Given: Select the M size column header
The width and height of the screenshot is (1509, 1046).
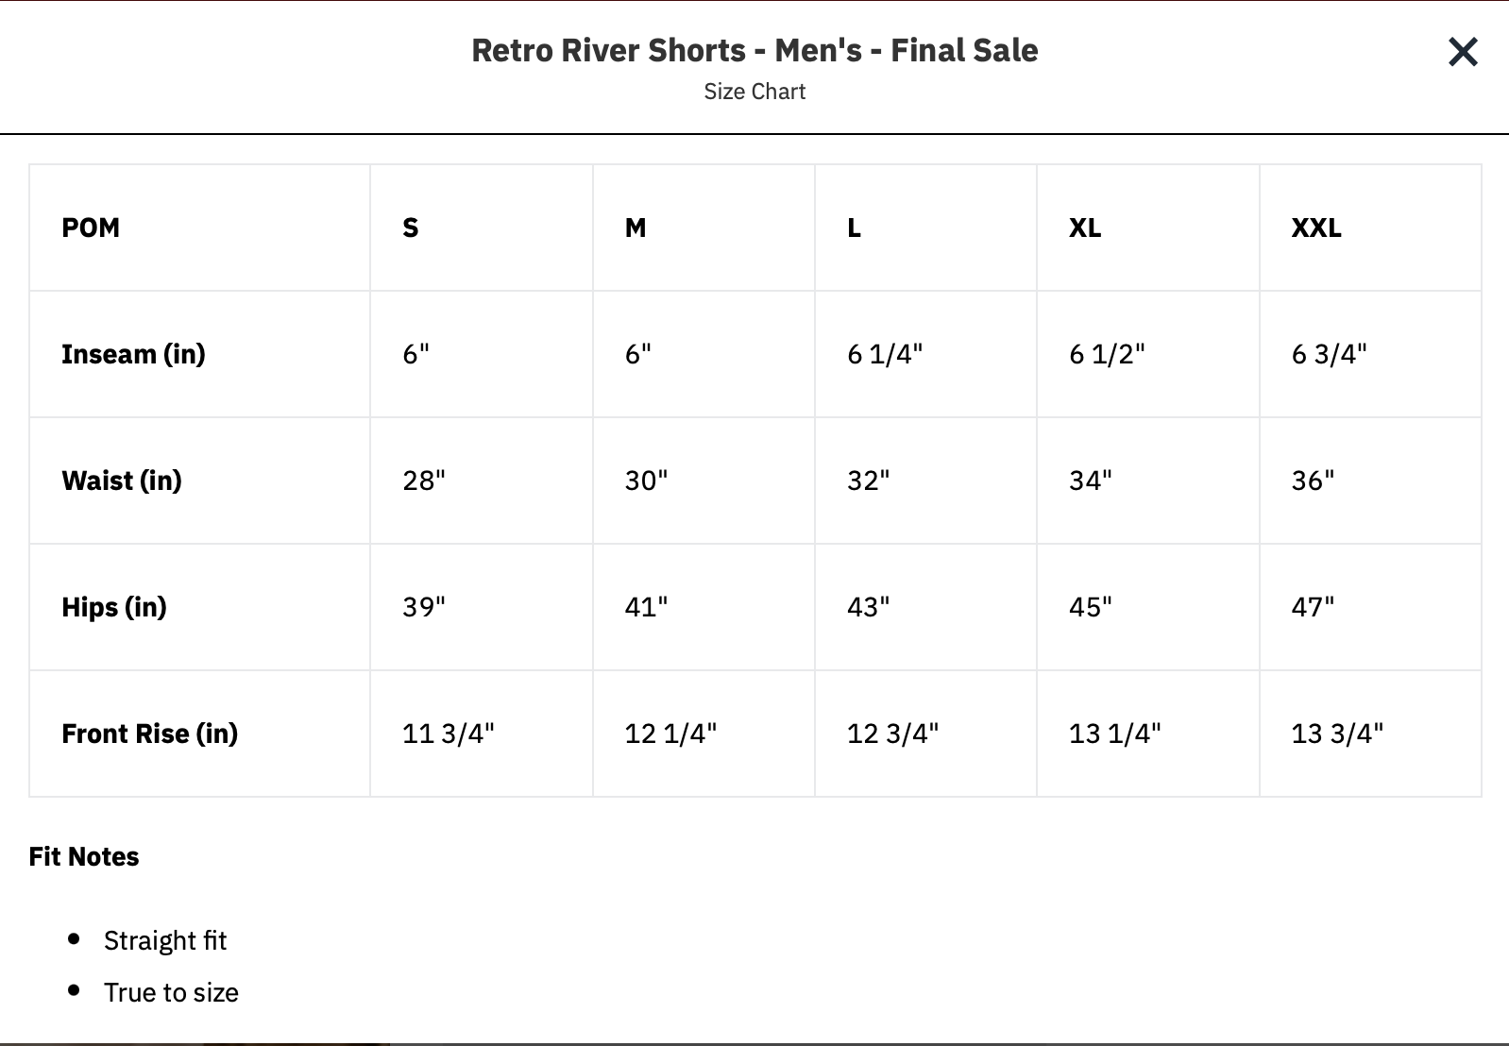Looking at the screenshot, I should click(x=636, y=228).
